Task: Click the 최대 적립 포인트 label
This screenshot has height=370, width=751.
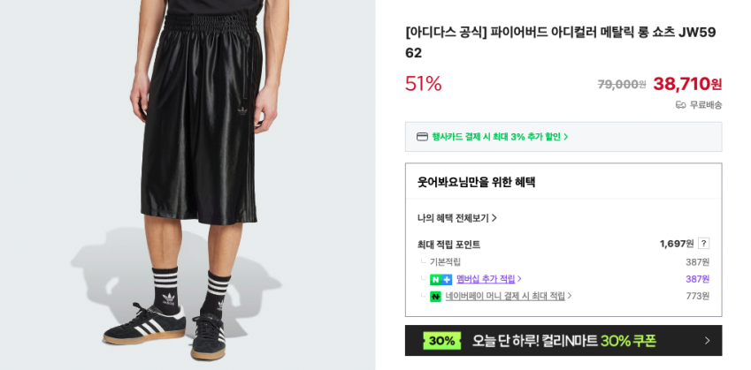Action: pos(448,245)
